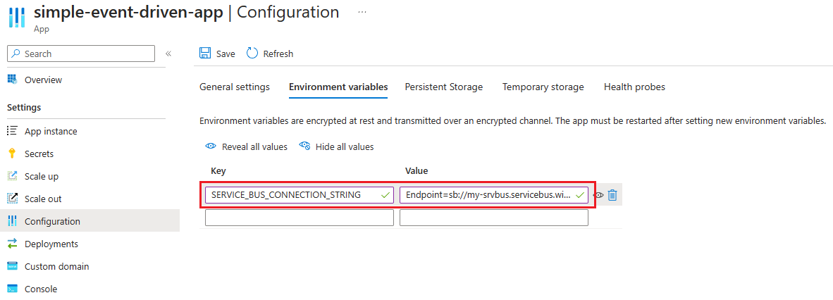
Task: Open Console from sidebar icon
Action: pyautogui.click(x=12, y=289)
